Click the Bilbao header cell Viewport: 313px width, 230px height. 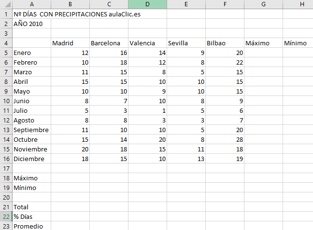[225, 43]
